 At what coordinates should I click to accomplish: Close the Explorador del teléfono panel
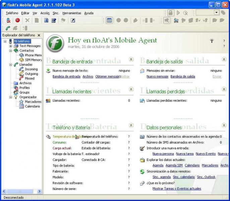click(39, 35)
